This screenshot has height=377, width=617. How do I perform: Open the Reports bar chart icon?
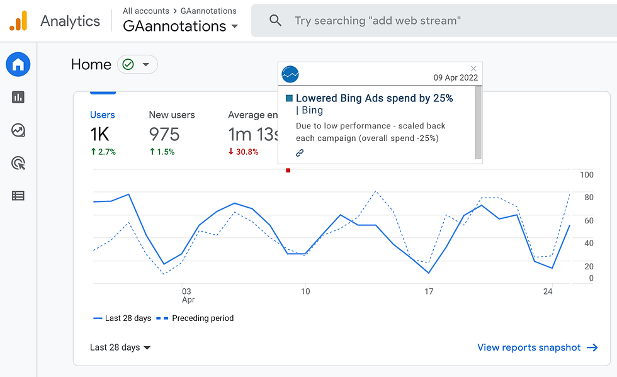coord(18,97)
